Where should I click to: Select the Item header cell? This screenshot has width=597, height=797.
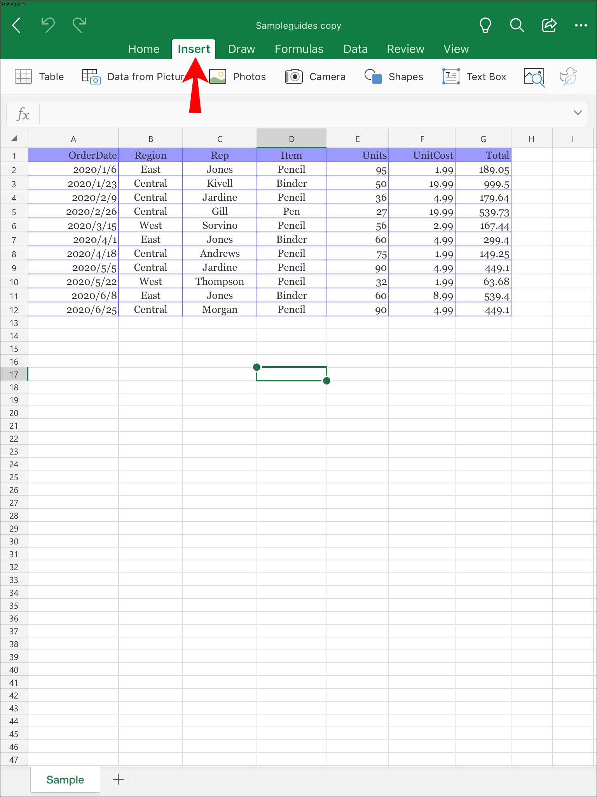(292, 155)
